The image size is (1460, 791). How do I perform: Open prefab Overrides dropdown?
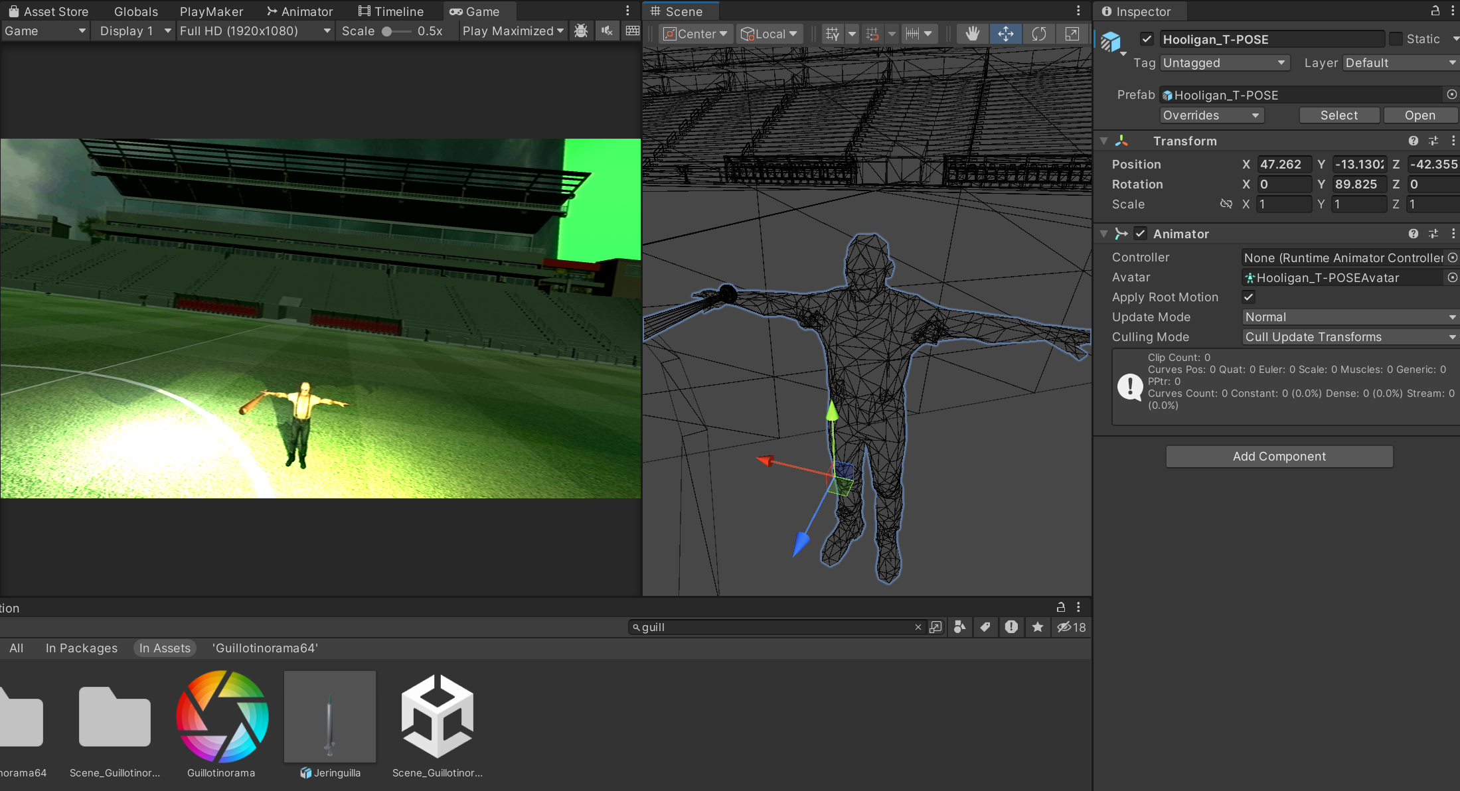(1212, 115)
